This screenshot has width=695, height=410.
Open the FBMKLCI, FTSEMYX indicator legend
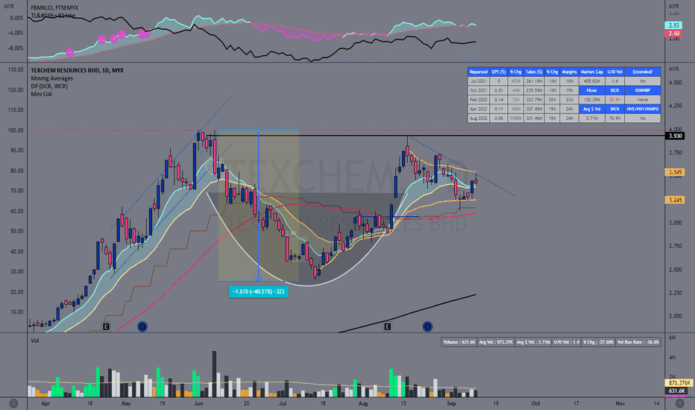pos(53,7)
